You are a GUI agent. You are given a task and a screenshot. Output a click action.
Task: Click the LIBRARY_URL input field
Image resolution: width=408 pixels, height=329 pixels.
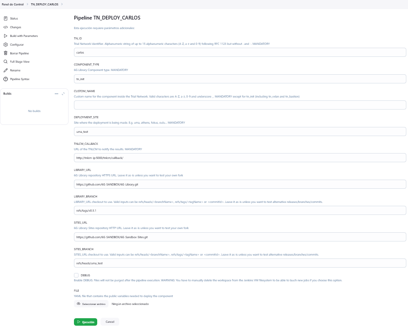pos(240,184)
